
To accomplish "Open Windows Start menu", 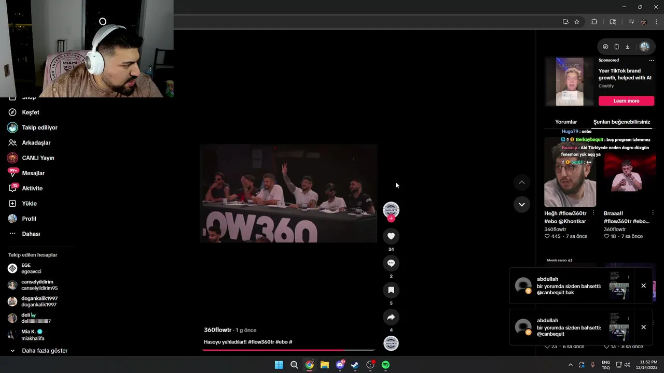I will point(279,365).
